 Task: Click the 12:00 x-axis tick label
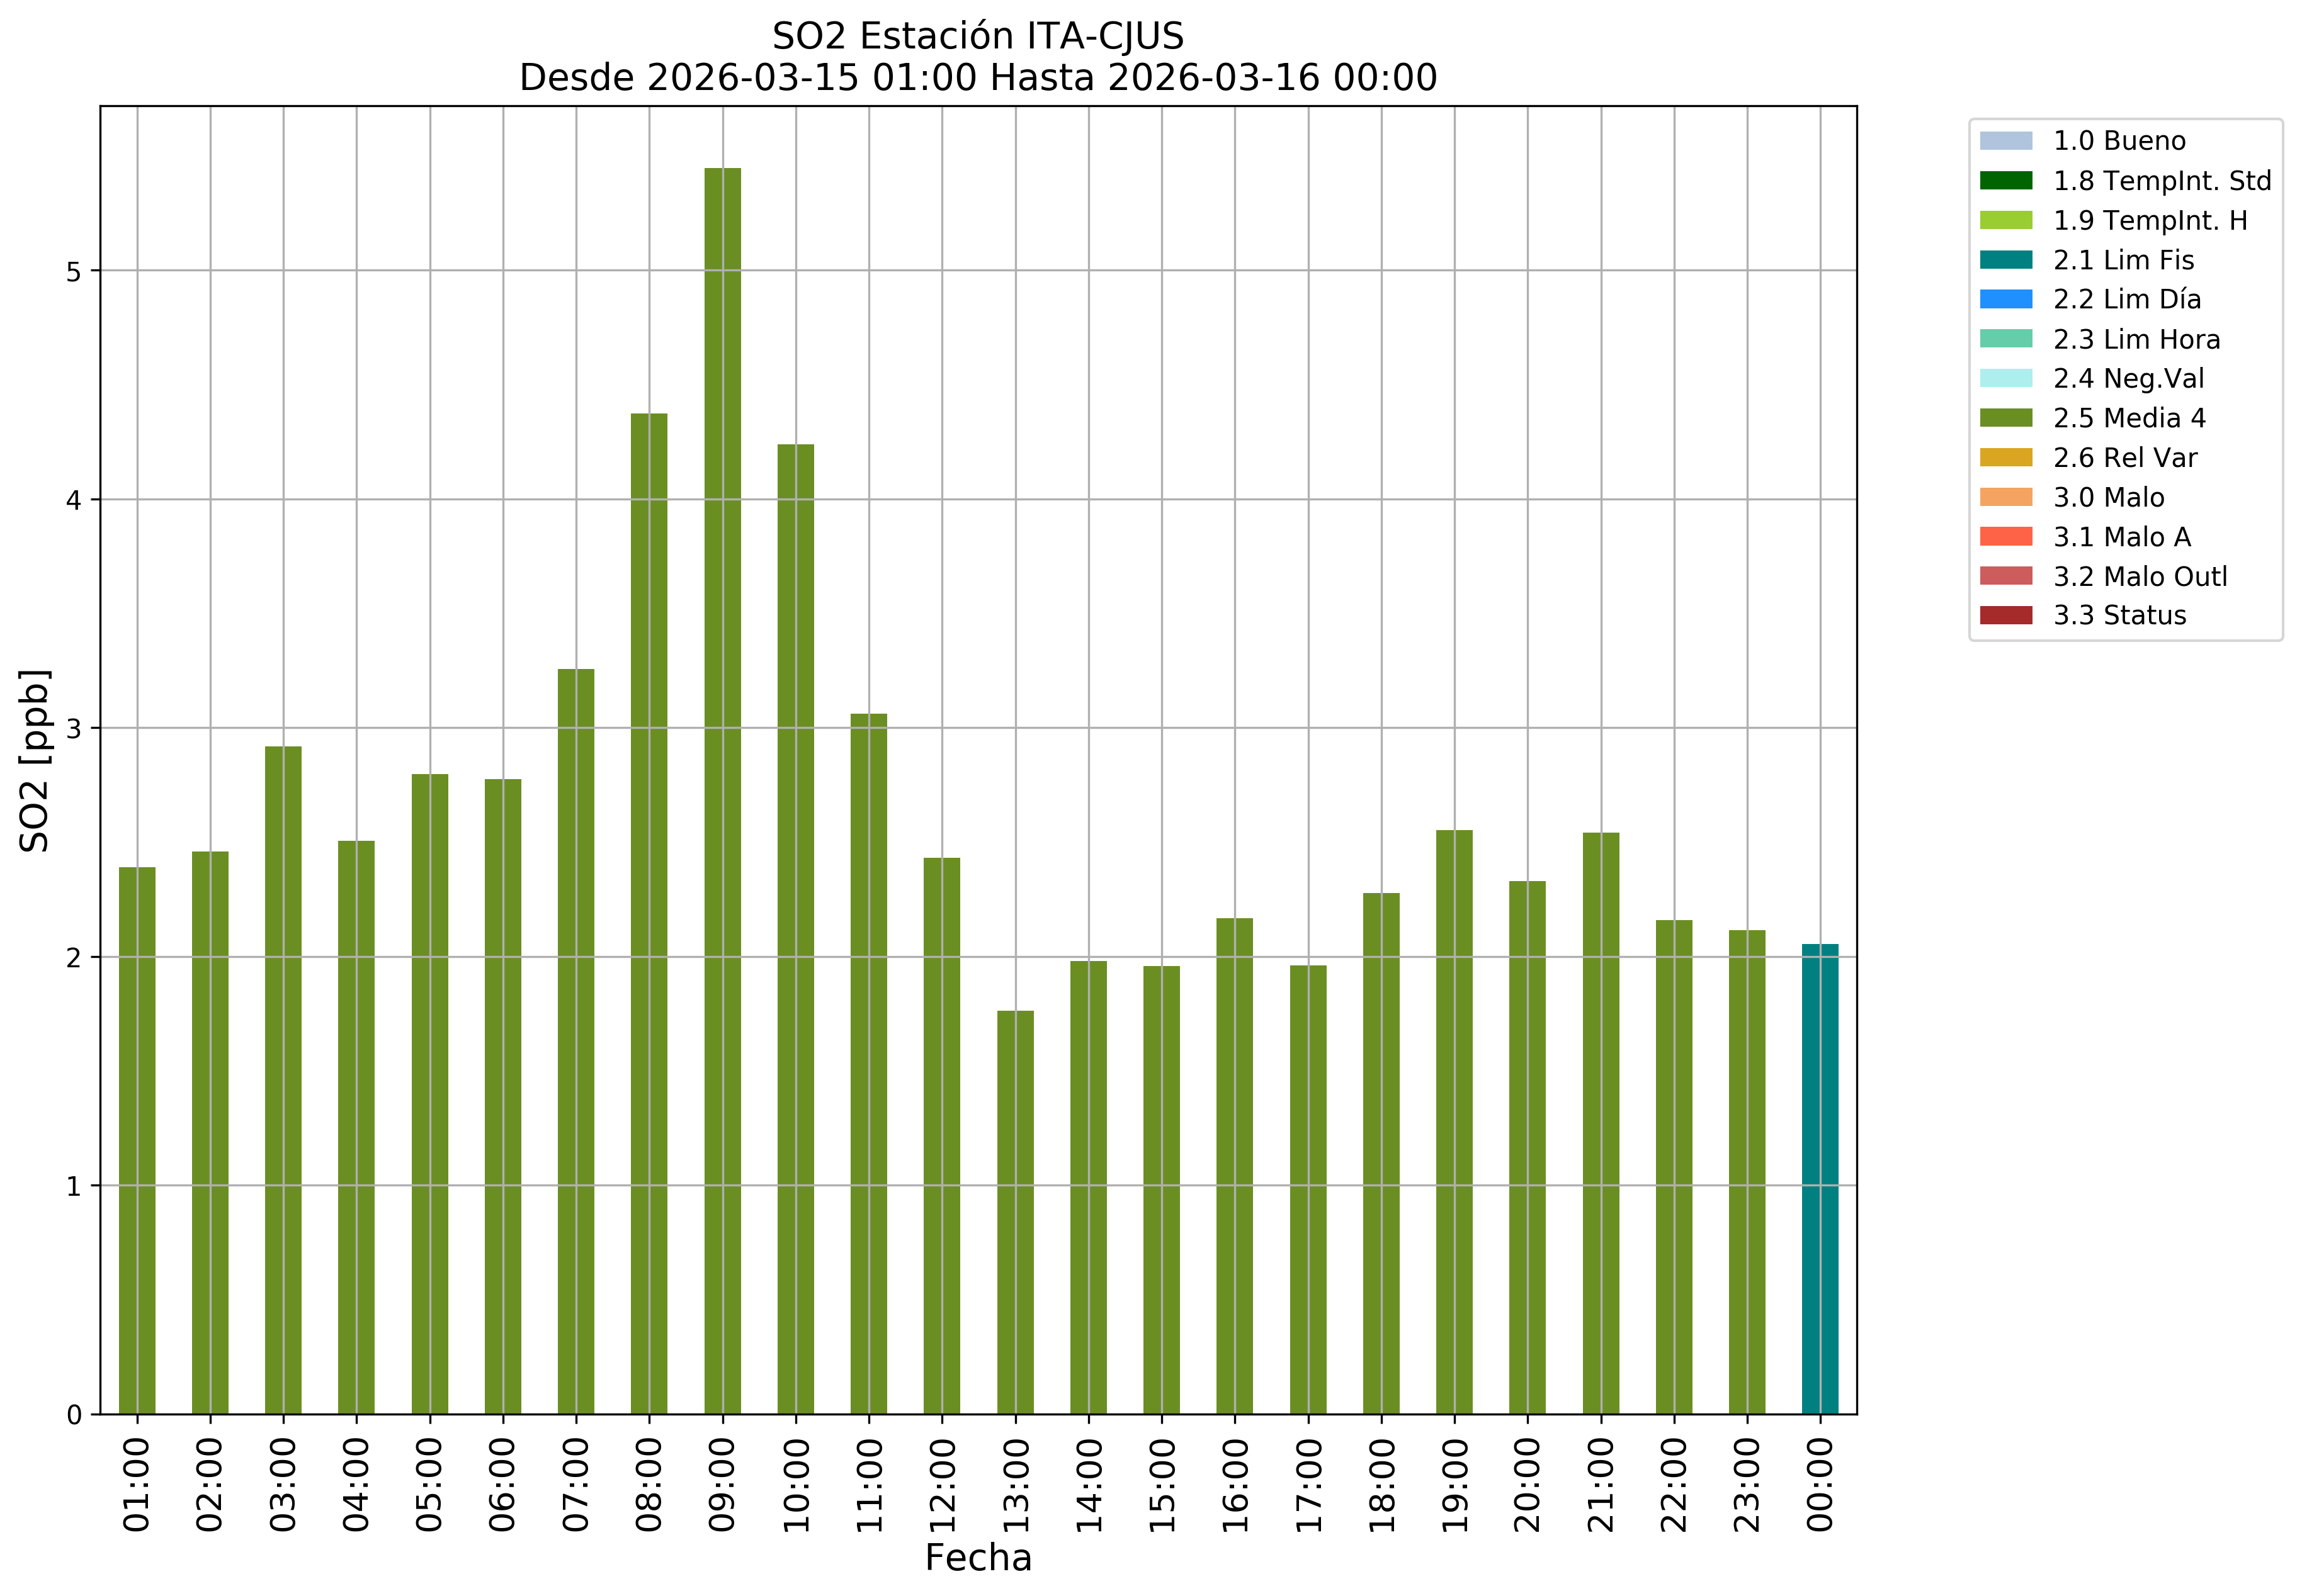[941, 1484]
